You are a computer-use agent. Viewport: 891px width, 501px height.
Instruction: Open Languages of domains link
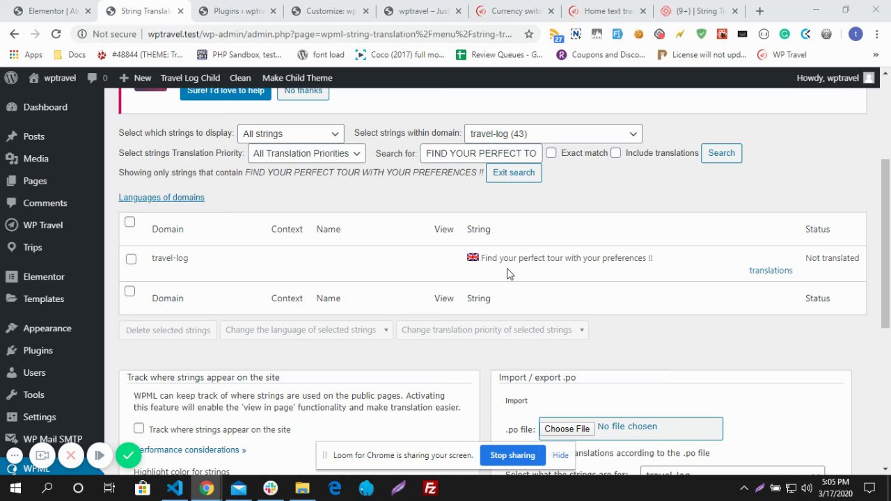161,198
